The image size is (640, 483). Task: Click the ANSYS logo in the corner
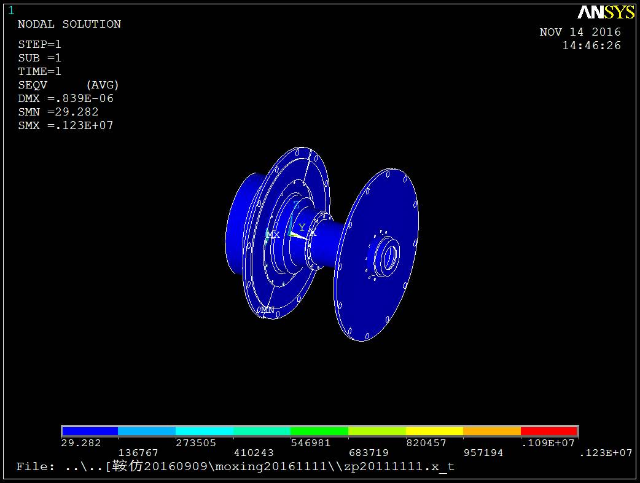(606, 12)
